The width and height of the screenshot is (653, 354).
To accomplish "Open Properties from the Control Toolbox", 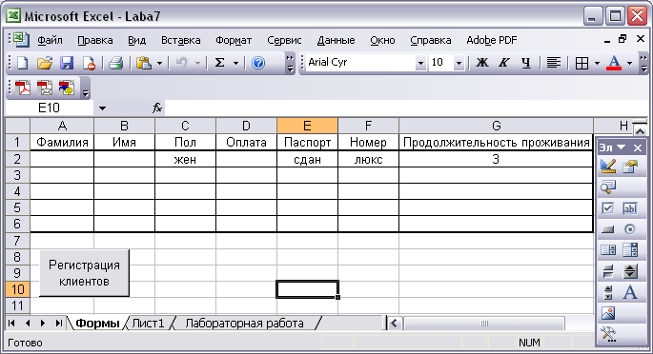I will click(630, 167).
